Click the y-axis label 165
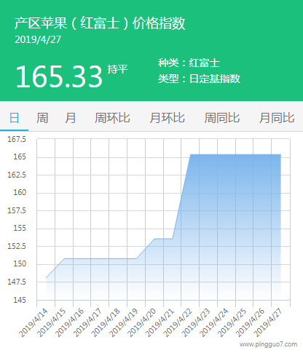This screenshot has height=353, width=303. click(x=20, y=157)
